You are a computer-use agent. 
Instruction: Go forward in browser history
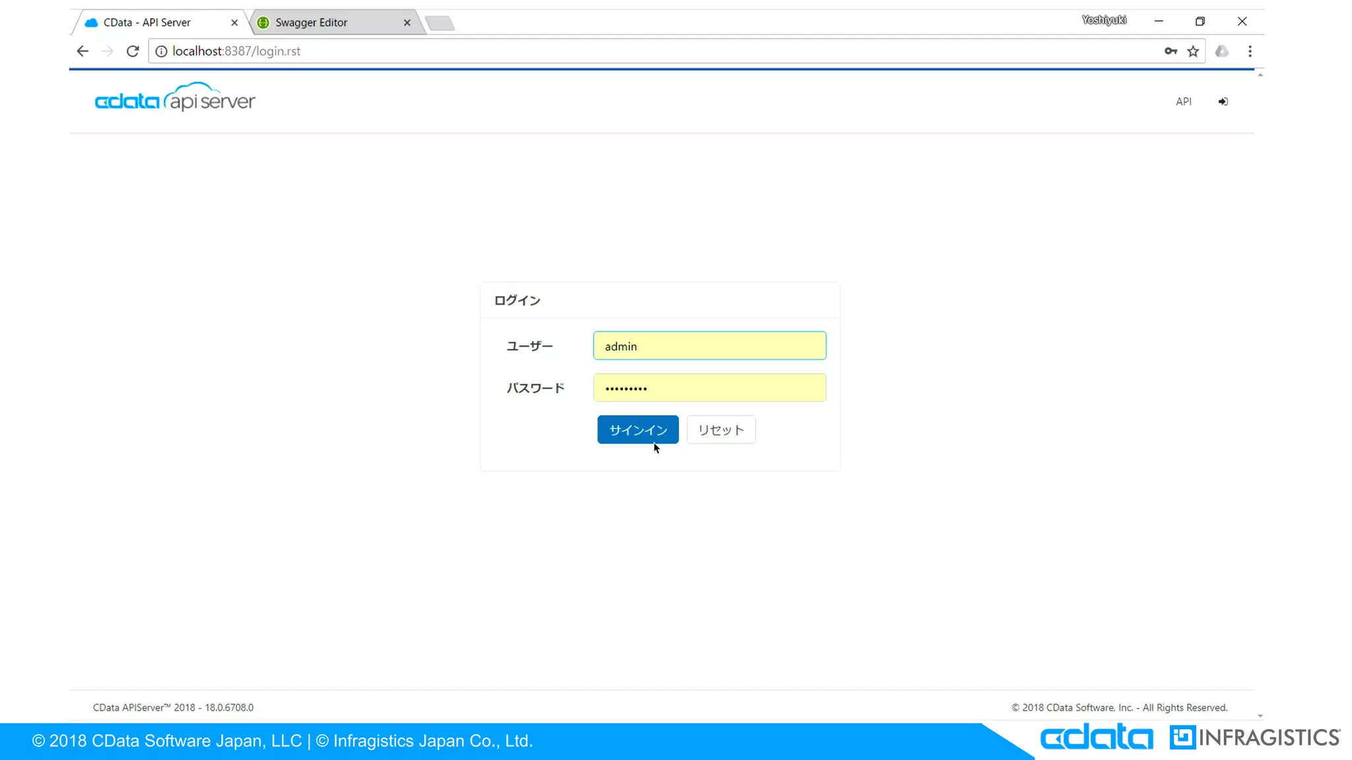[x=108, y=51]
